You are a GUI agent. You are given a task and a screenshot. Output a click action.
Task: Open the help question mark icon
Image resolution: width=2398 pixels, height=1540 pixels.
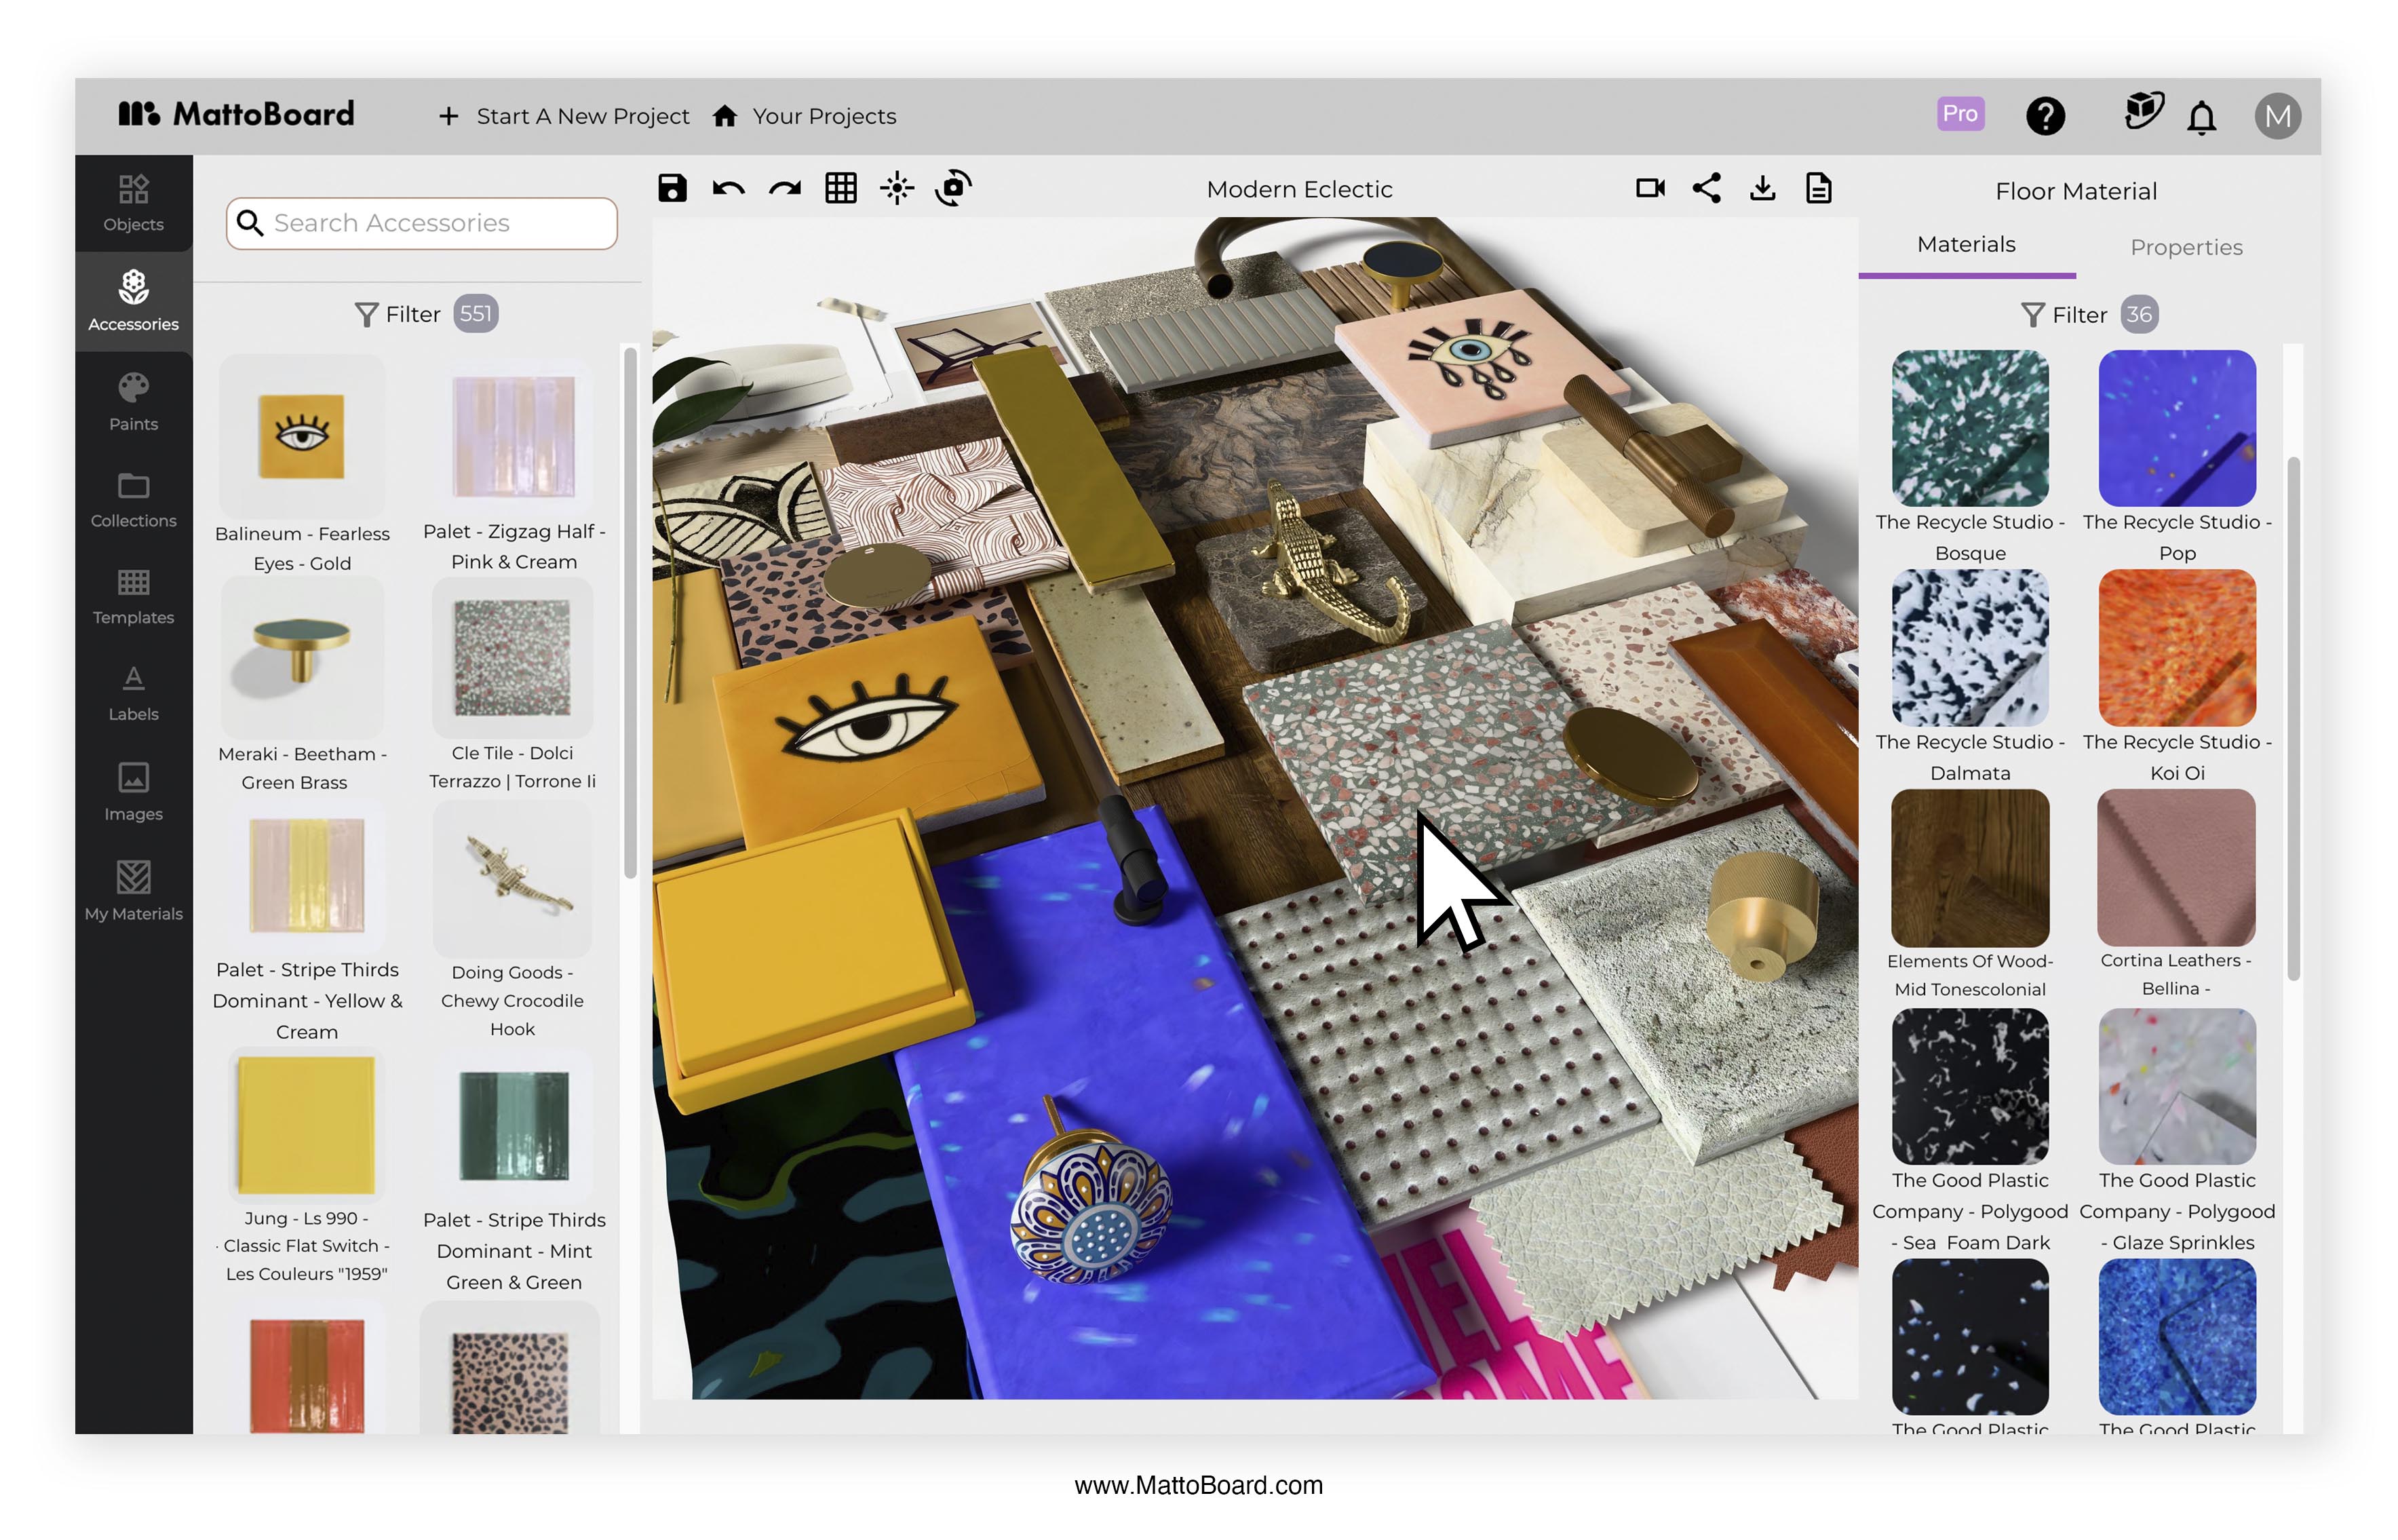tap(2045, 116)
